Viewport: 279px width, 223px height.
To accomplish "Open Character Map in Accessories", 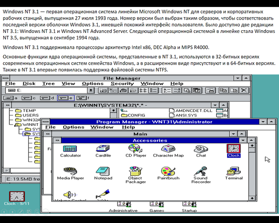I will pyautogui.click(x=168, y=149).
